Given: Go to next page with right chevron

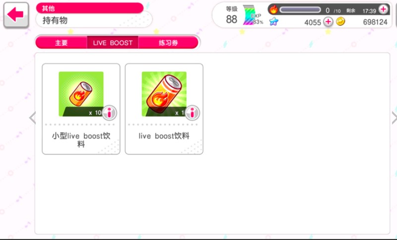Looking at the screenshot, I should [394, 118].
